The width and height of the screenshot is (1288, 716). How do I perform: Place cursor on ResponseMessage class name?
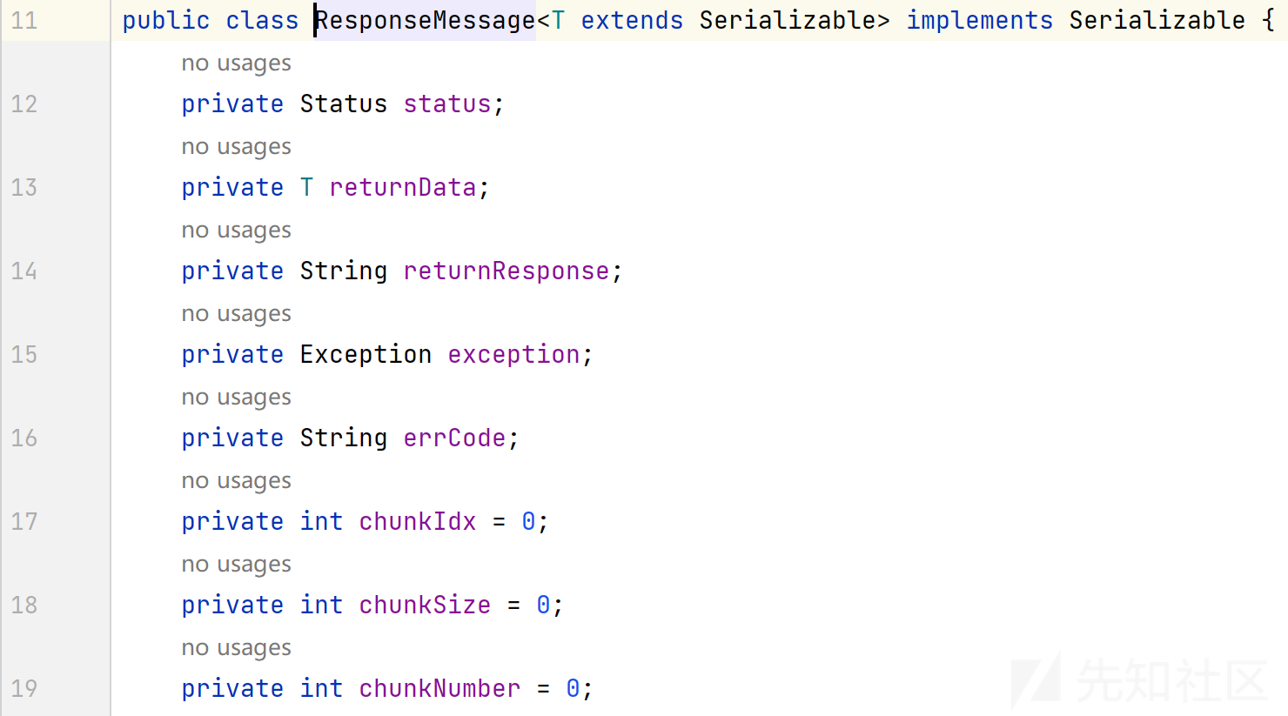[425, 20]
